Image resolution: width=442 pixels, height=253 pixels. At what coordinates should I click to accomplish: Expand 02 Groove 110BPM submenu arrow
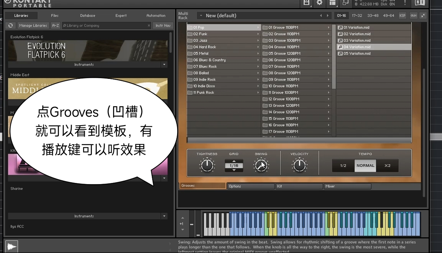click(x=329, y=34)
